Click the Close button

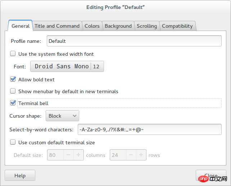(211, 176)
